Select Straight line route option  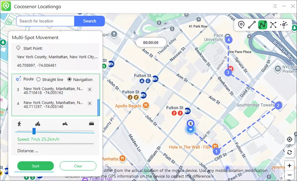[39, 80]
